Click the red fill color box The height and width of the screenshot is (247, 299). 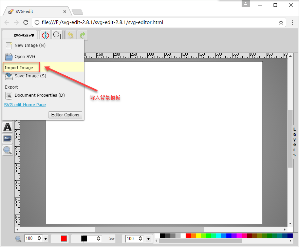64,239
